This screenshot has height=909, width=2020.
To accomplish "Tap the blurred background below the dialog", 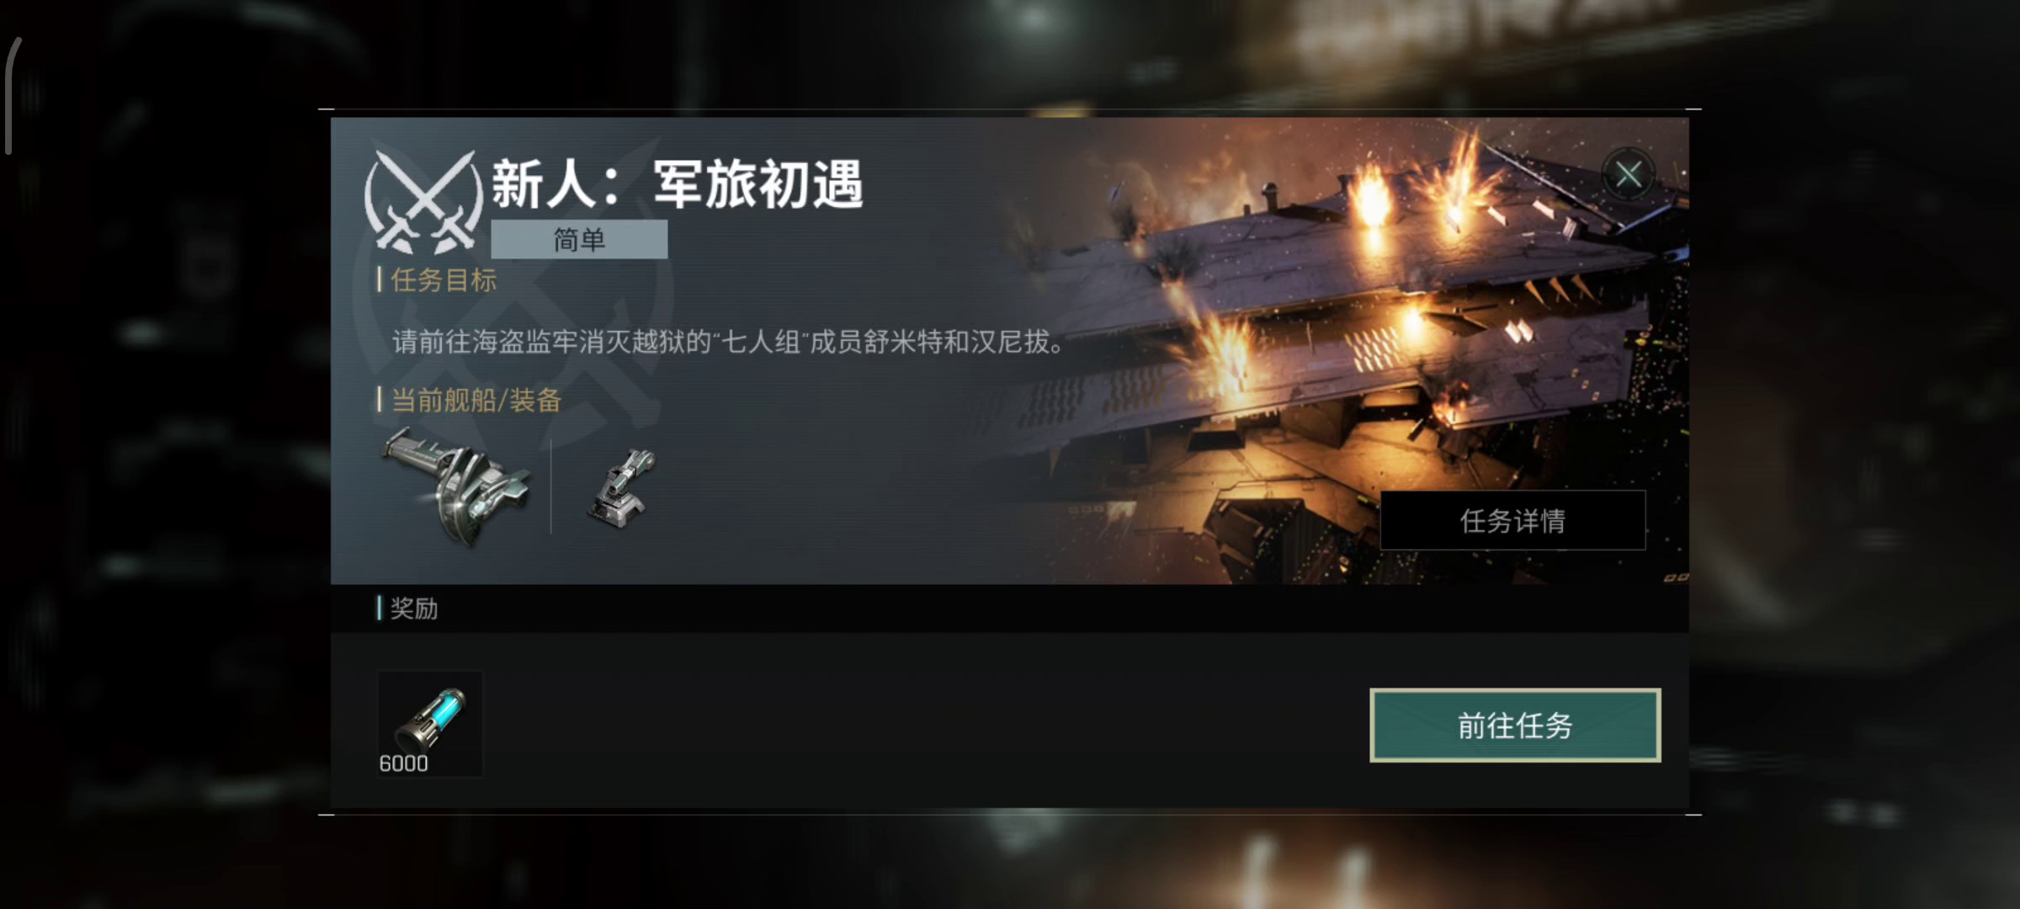I will pyautogui.click(x=1010, y=863).
